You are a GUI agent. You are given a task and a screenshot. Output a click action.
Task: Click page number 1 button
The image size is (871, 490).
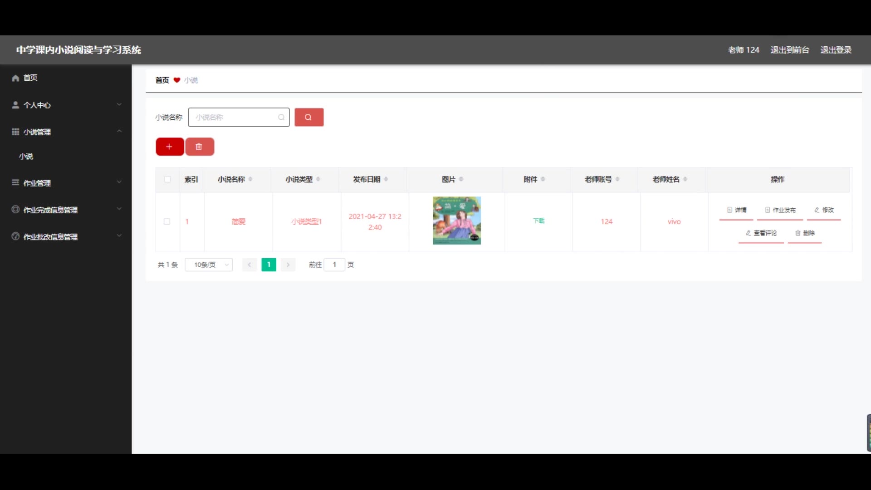click(x=269, y=265)
